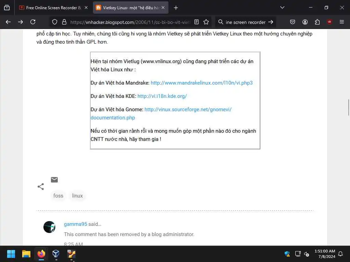Open uBlock Origin extension icon
This screenshot has height=262, width=350.
pos(329,22)
